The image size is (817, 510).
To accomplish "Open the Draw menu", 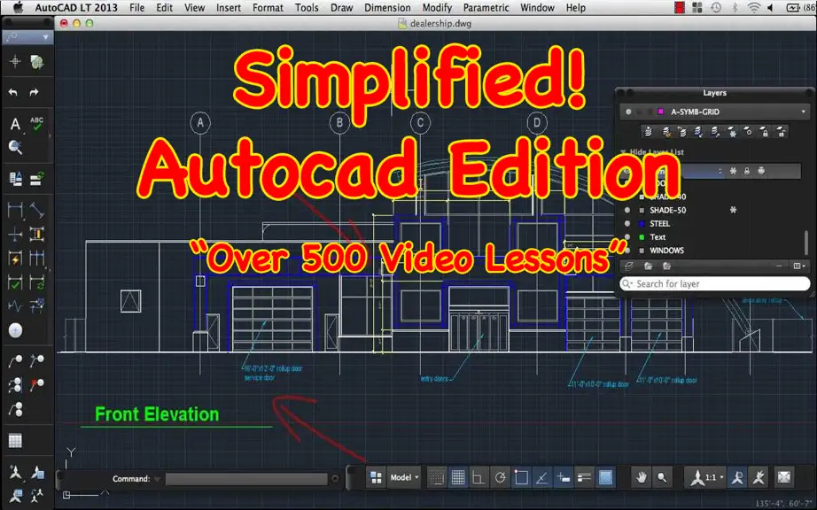I will click(341, 8).
